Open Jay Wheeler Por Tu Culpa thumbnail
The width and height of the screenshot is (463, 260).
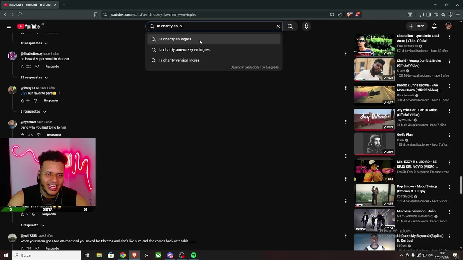point(374,119)
